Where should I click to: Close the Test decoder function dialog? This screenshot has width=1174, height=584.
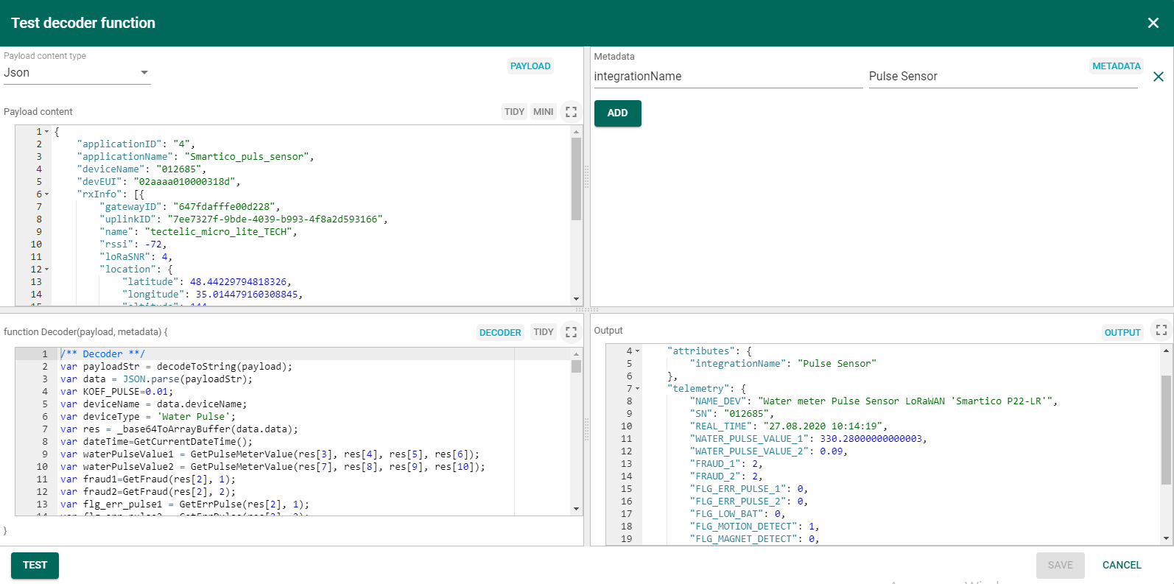(1153, 23)
